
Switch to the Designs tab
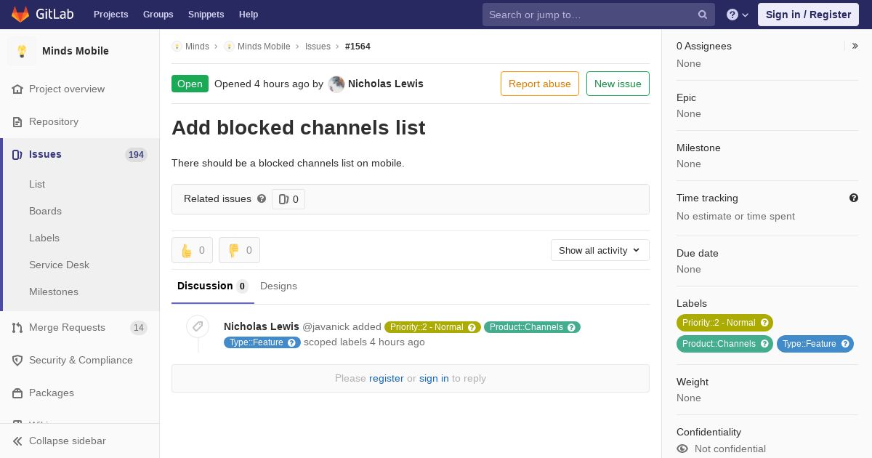click(x=278, y=286)
